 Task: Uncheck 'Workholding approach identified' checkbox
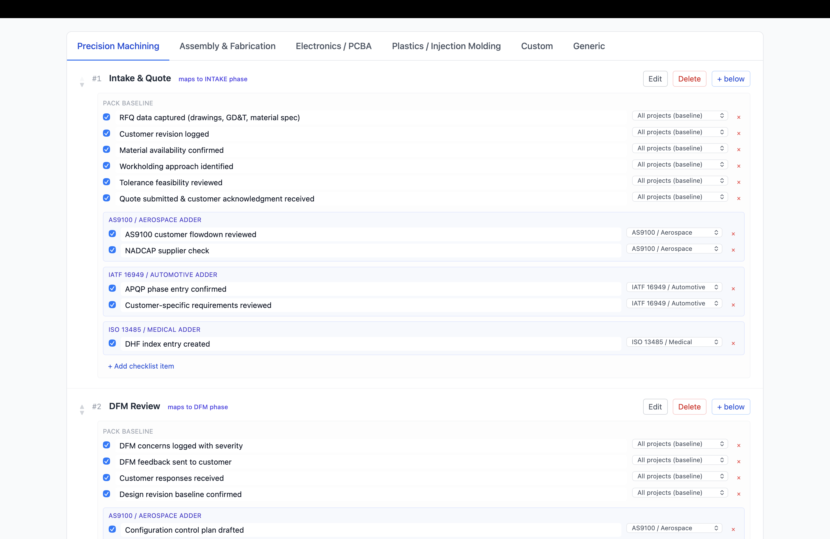107,165
